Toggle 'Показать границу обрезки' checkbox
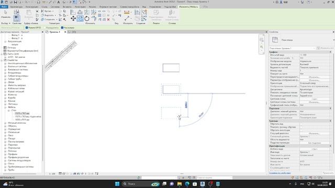The height and width of the screenshot is (188, 335). (x=301, y=127)
